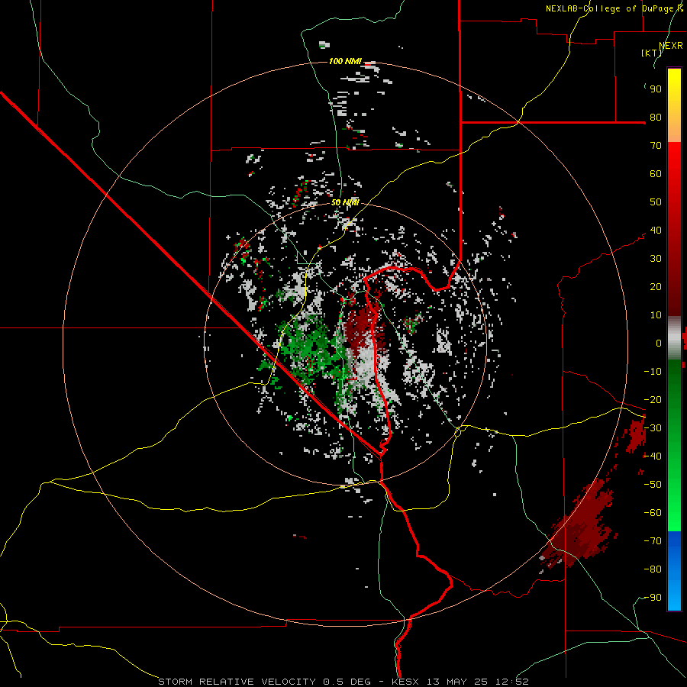Select the -80 value on velocity scale

(x=653, y=569)
